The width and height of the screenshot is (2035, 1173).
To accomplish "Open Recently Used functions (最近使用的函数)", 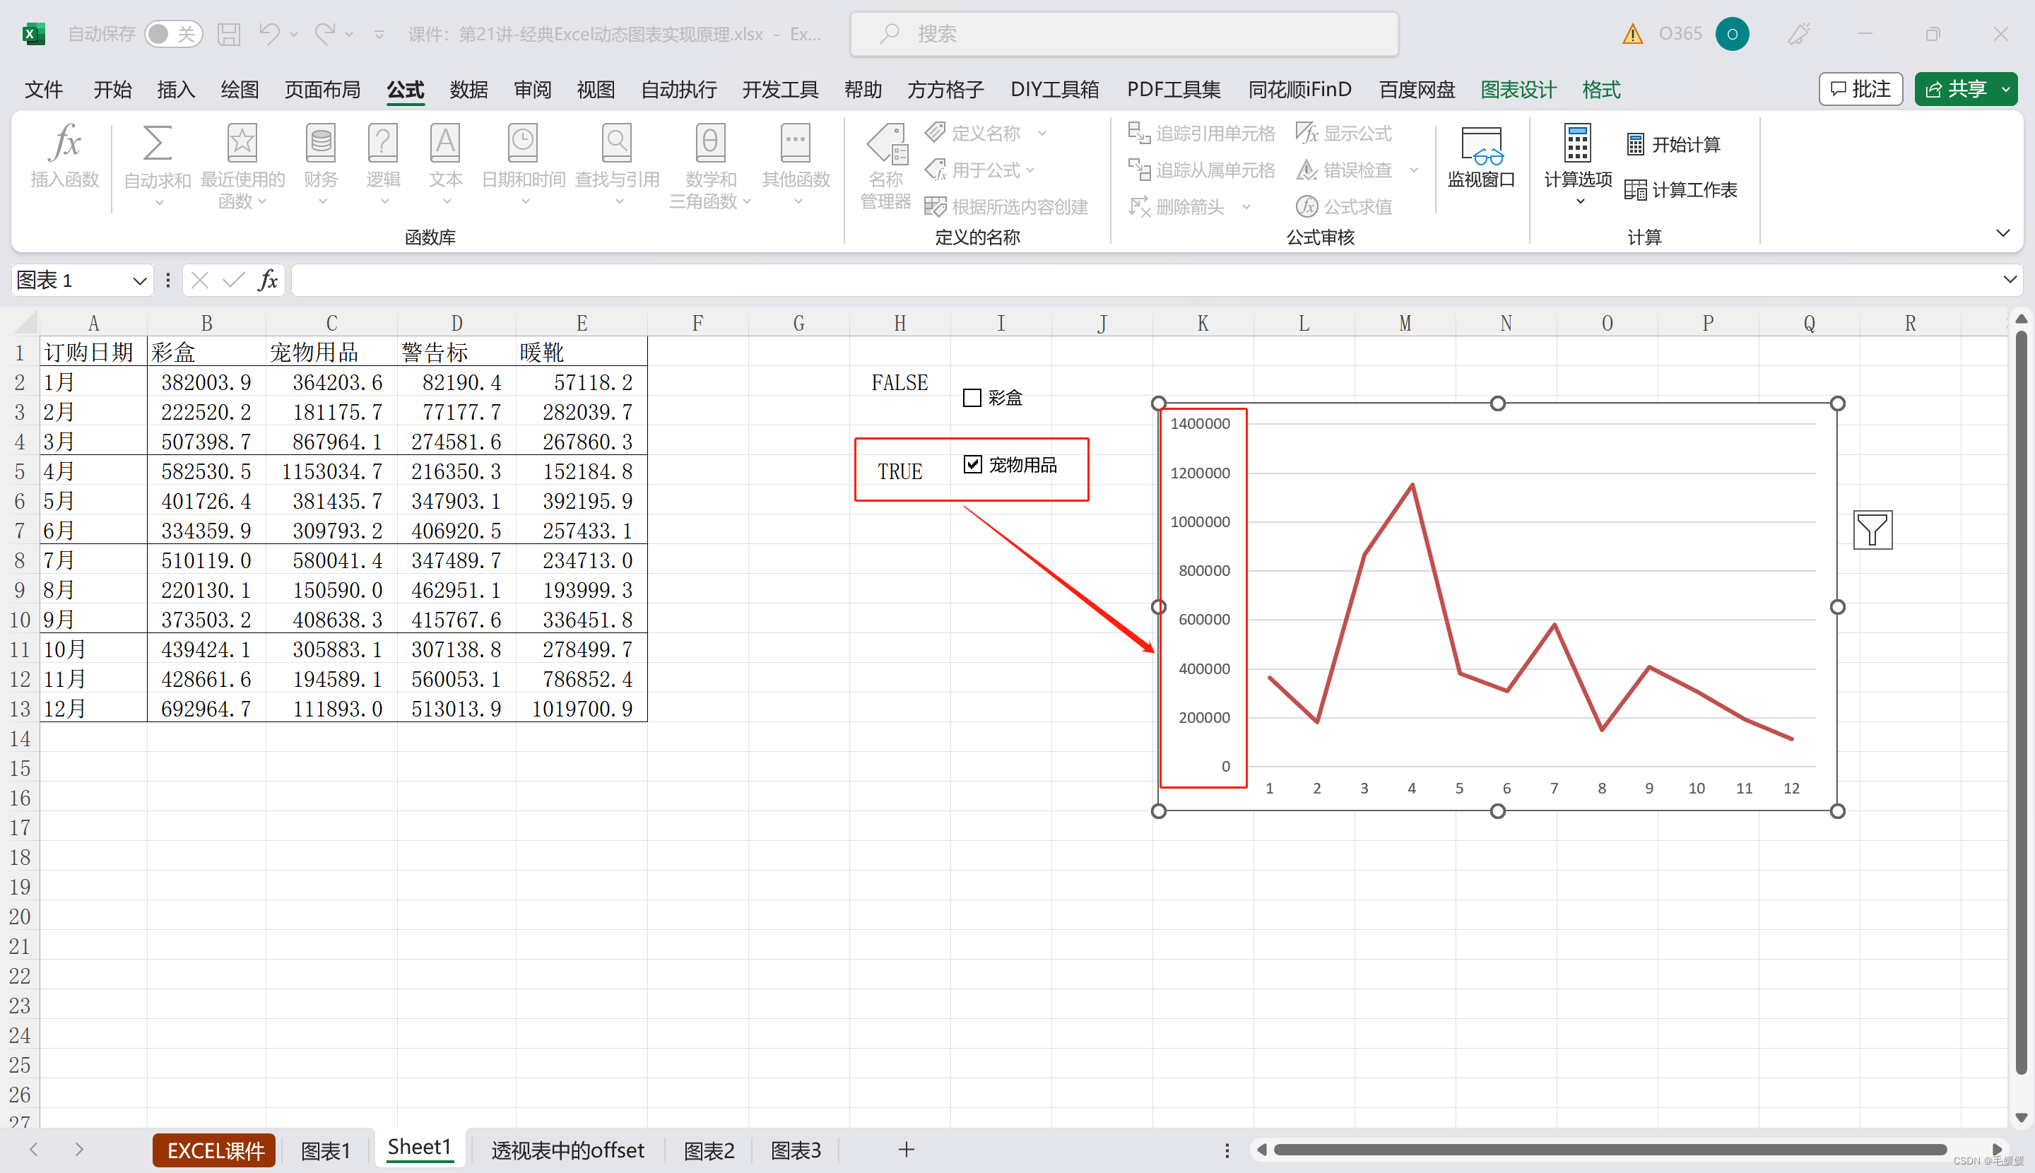I will 242,165.
